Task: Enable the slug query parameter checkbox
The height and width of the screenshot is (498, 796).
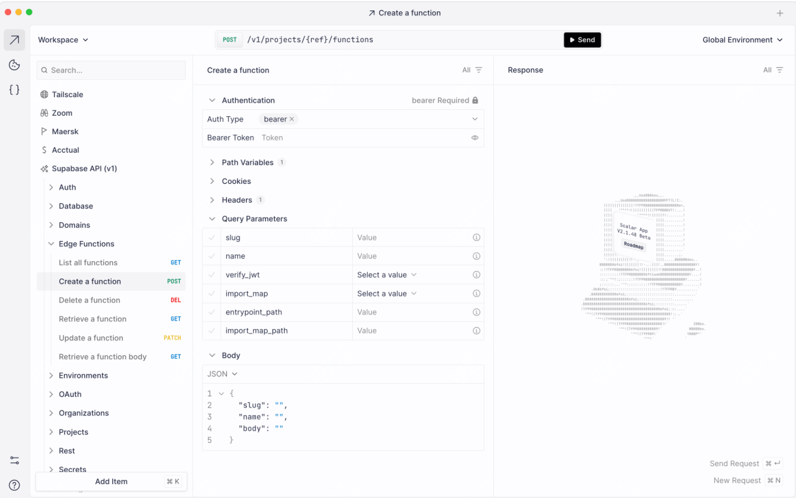Action: (212, 237)
